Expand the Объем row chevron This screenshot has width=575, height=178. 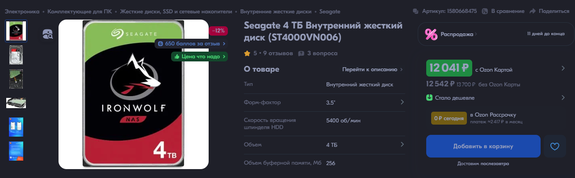tap(402, 145)
